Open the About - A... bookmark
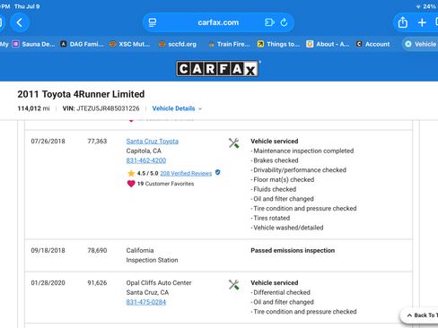 pos(328,44)
